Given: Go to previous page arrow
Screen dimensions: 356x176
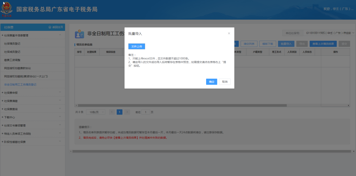Looking at the screenshot, I should click(x=112, y=112).
